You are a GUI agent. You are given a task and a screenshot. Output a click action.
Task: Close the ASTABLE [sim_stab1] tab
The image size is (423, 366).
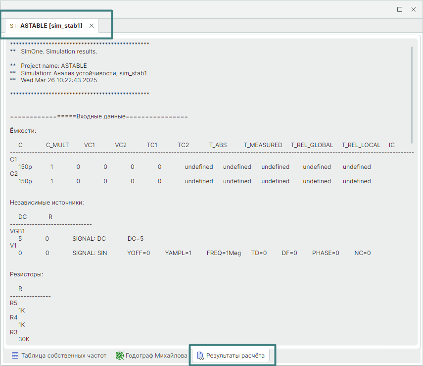(92, 26)
